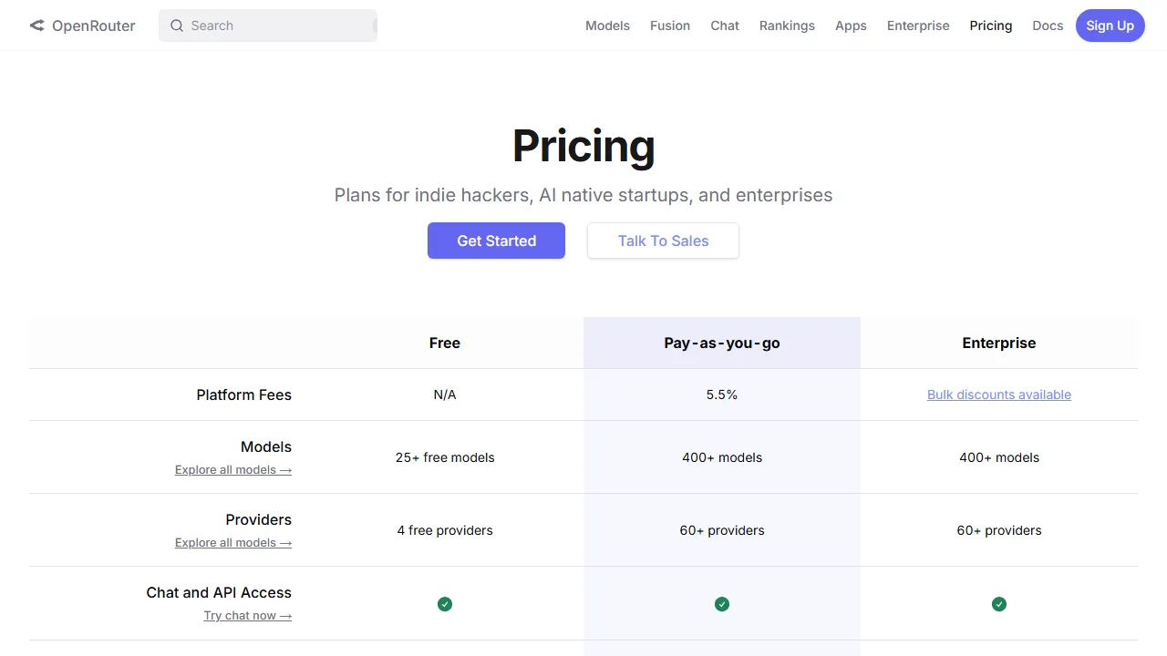
Task: Click the 25+ free models cell
Action: (x=445, y=457)
